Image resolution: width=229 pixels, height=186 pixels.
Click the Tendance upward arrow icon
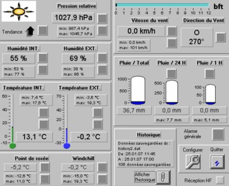[30, 32]
